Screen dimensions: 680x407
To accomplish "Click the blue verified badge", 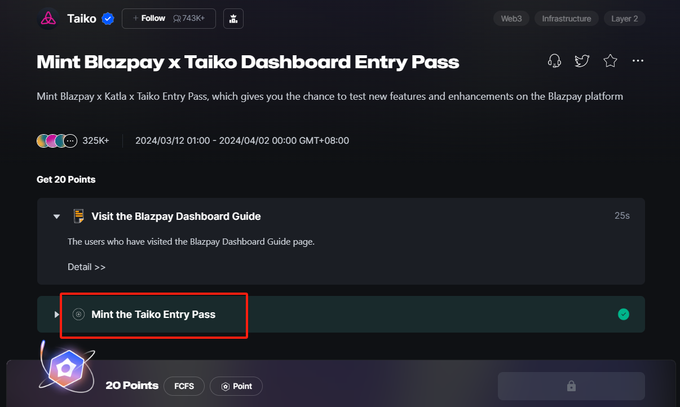I will [108, 19].
